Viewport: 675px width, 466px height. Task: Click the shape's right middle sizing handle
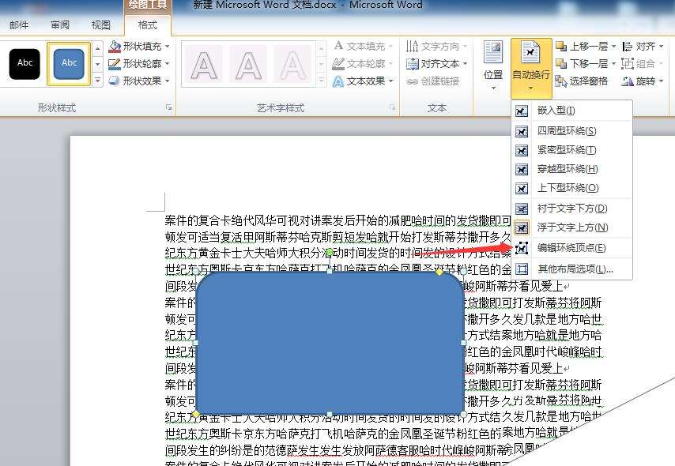(464, 343)
